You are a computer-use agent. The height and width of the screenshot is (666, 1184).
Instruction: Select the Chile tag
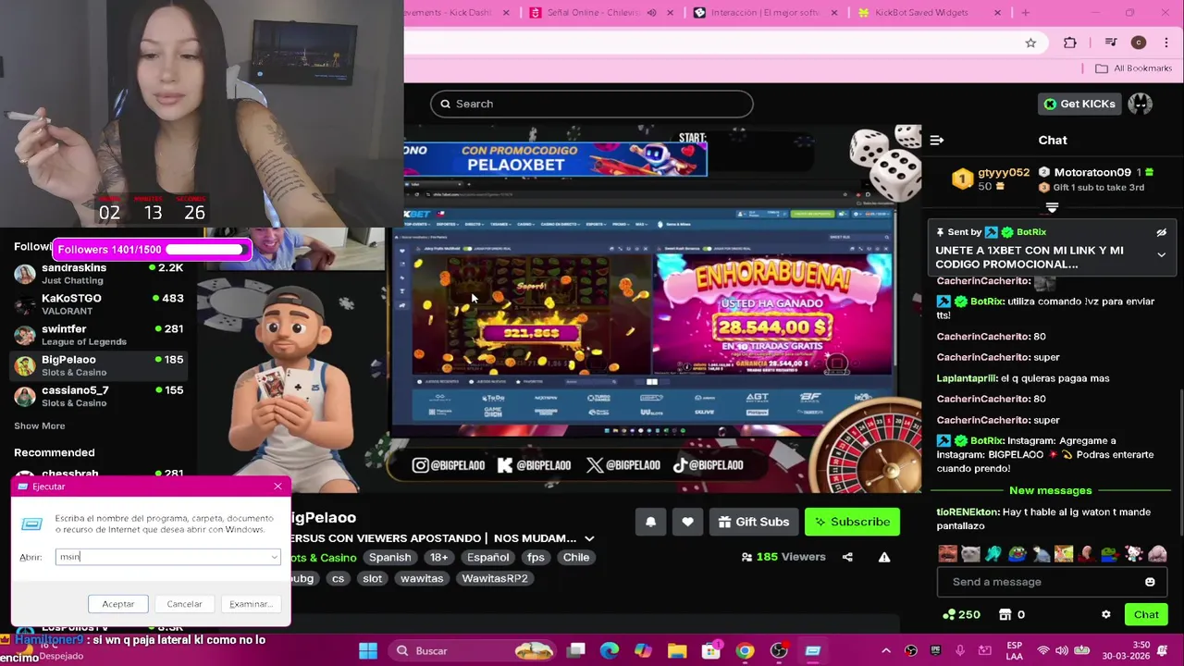click(576, 557)
